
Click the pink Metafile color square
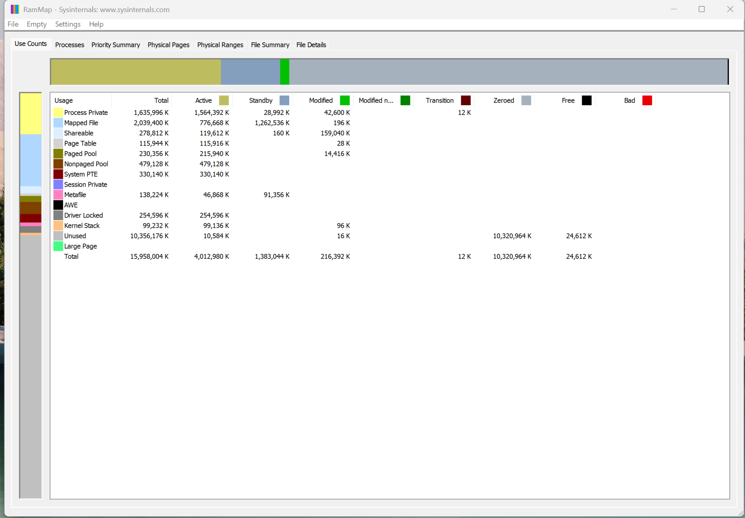tap(58, 195)
